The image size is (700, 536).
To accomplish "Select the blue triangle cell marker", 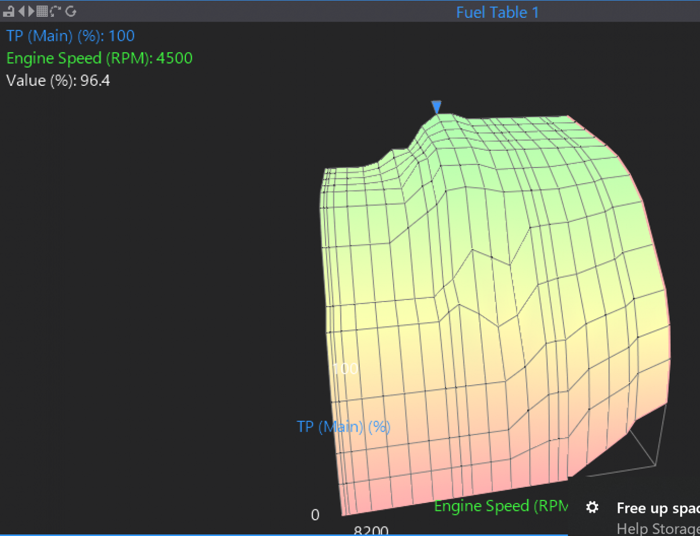I will click(x=436, y=107).
